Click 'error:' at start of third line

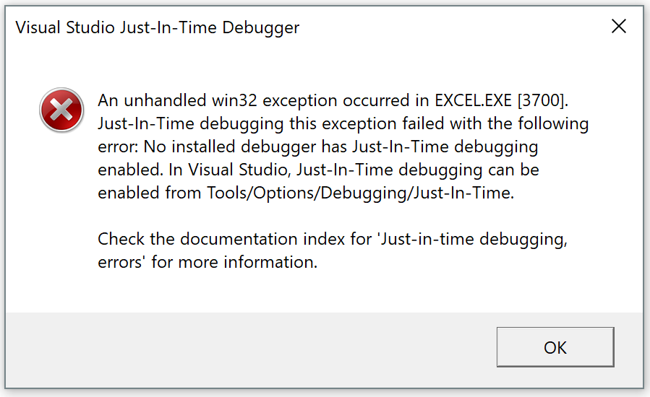click(118, 147)
